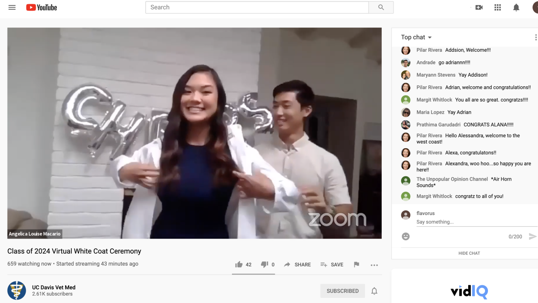Open the UC Davis Vet Med channel

54,287
